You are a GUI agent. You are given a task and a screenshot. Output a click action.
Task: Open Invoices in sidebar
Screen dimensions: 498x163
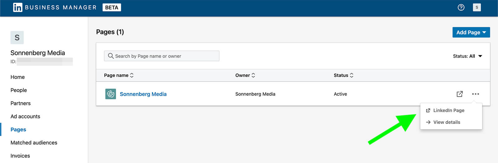(x=20, y=156)
